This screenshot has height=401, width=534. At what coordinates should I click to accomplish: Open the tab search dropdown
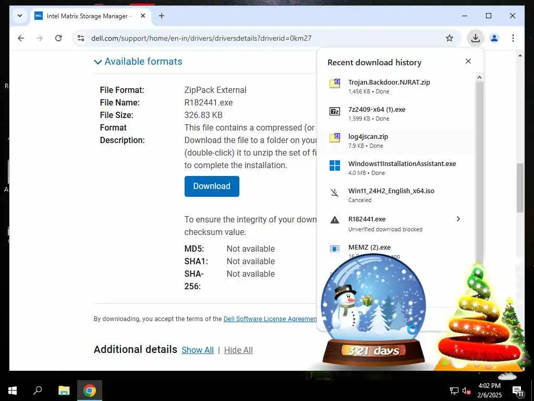point(20,16)
